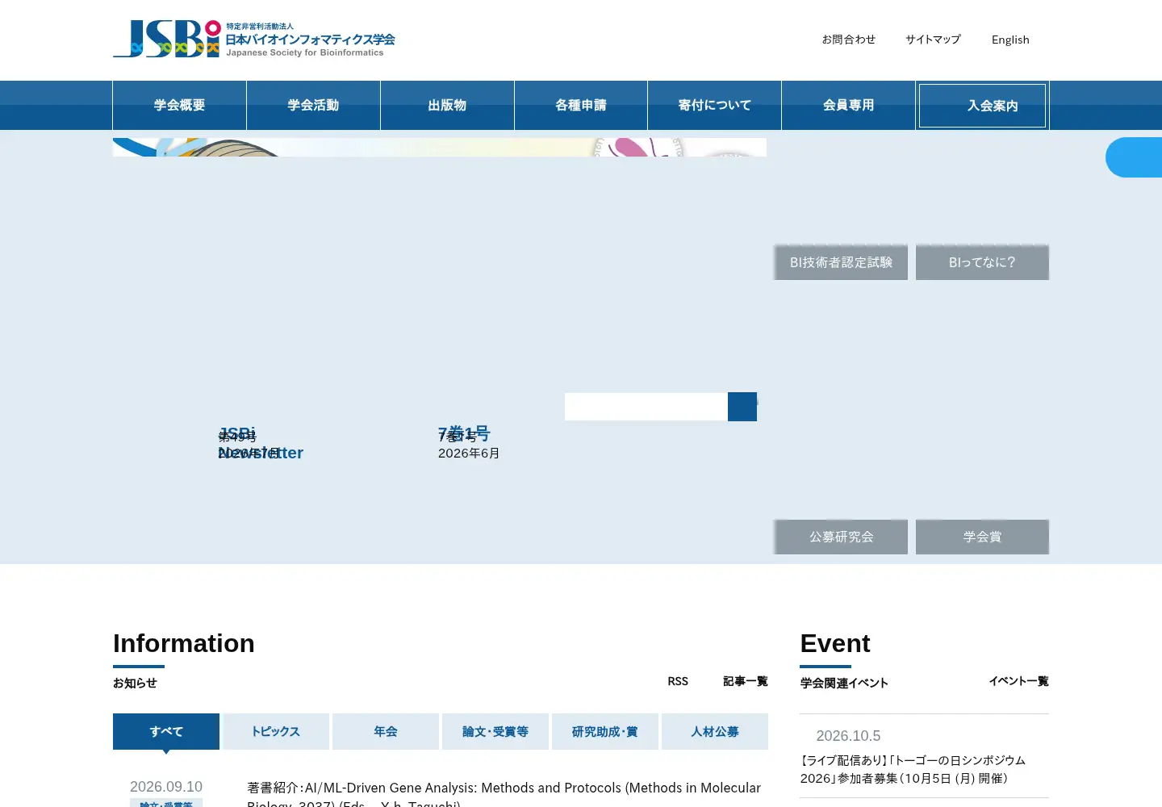The width and height of the screenshot is (1162, 807).
Task: Open the 寄付について menu
Action: pos(714,105)
